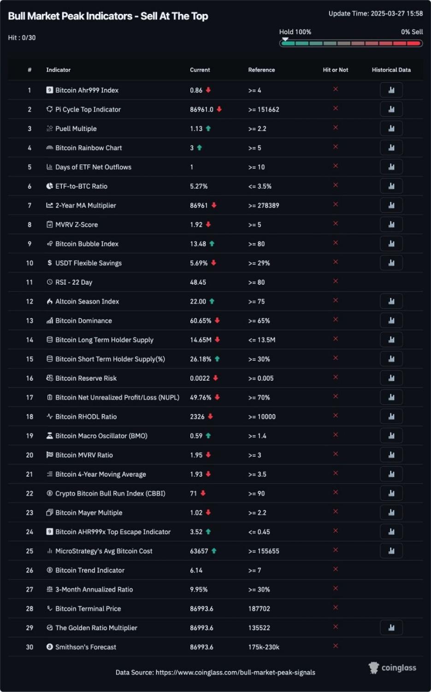Viewport: 431px width, 692px height.
Task: Click the Bitcoin Bubble Index indicator name
Action: pos(87,244)
